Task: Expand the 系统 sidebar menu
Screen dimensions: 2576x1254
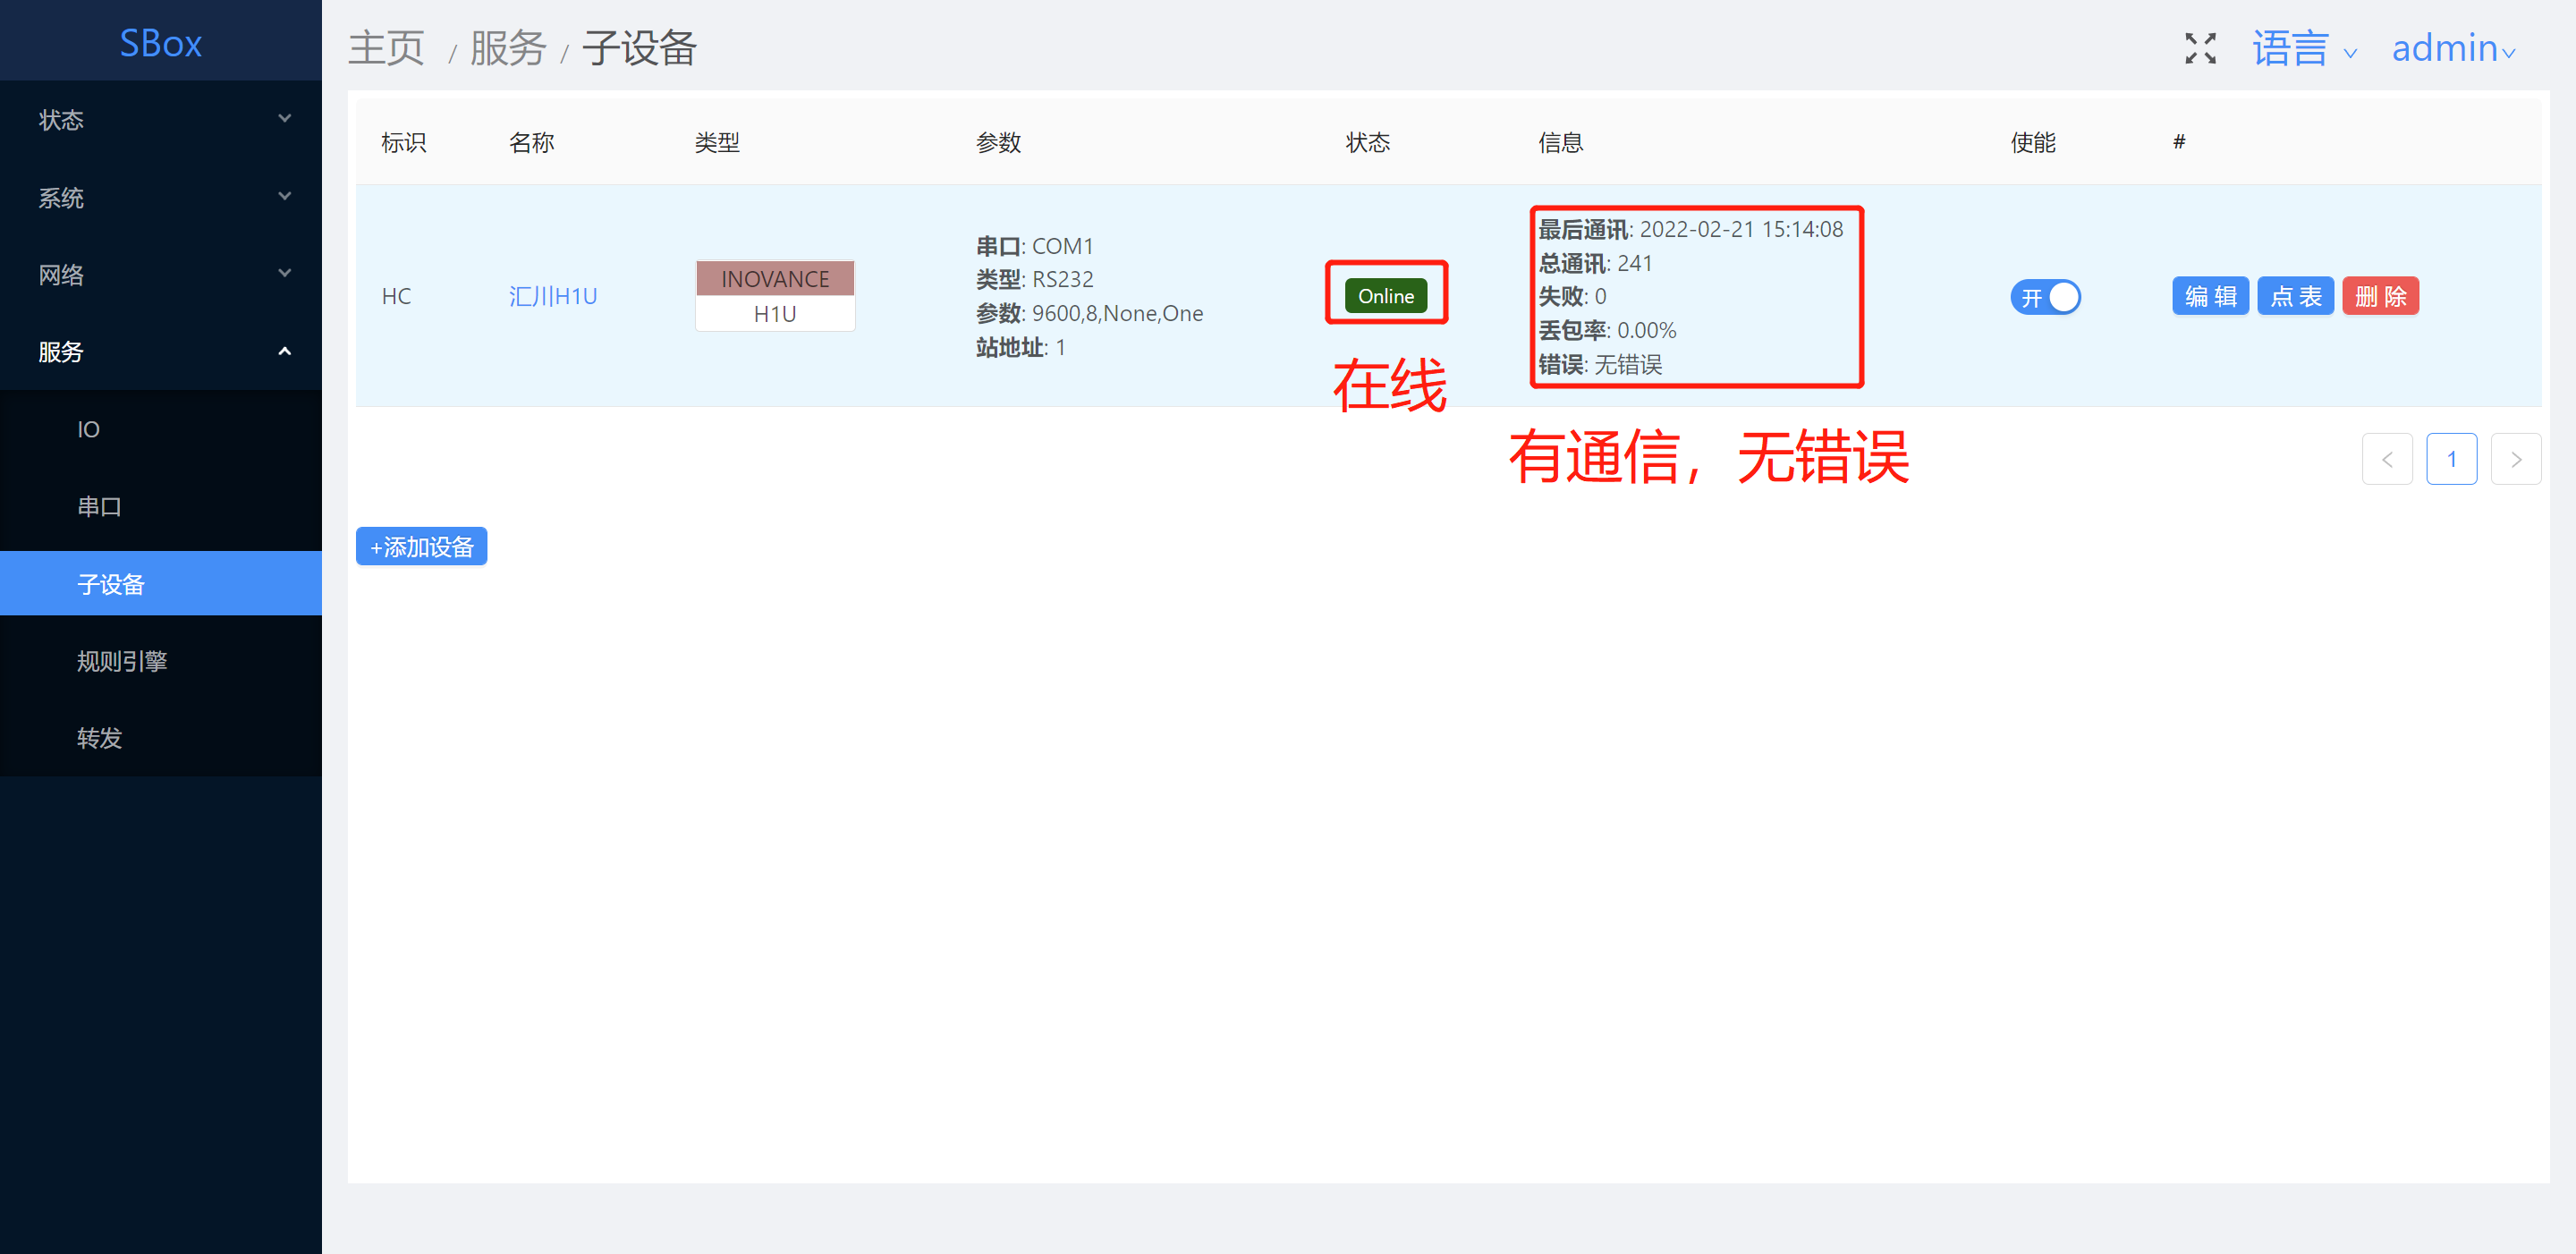Action: tap(160, 197)
